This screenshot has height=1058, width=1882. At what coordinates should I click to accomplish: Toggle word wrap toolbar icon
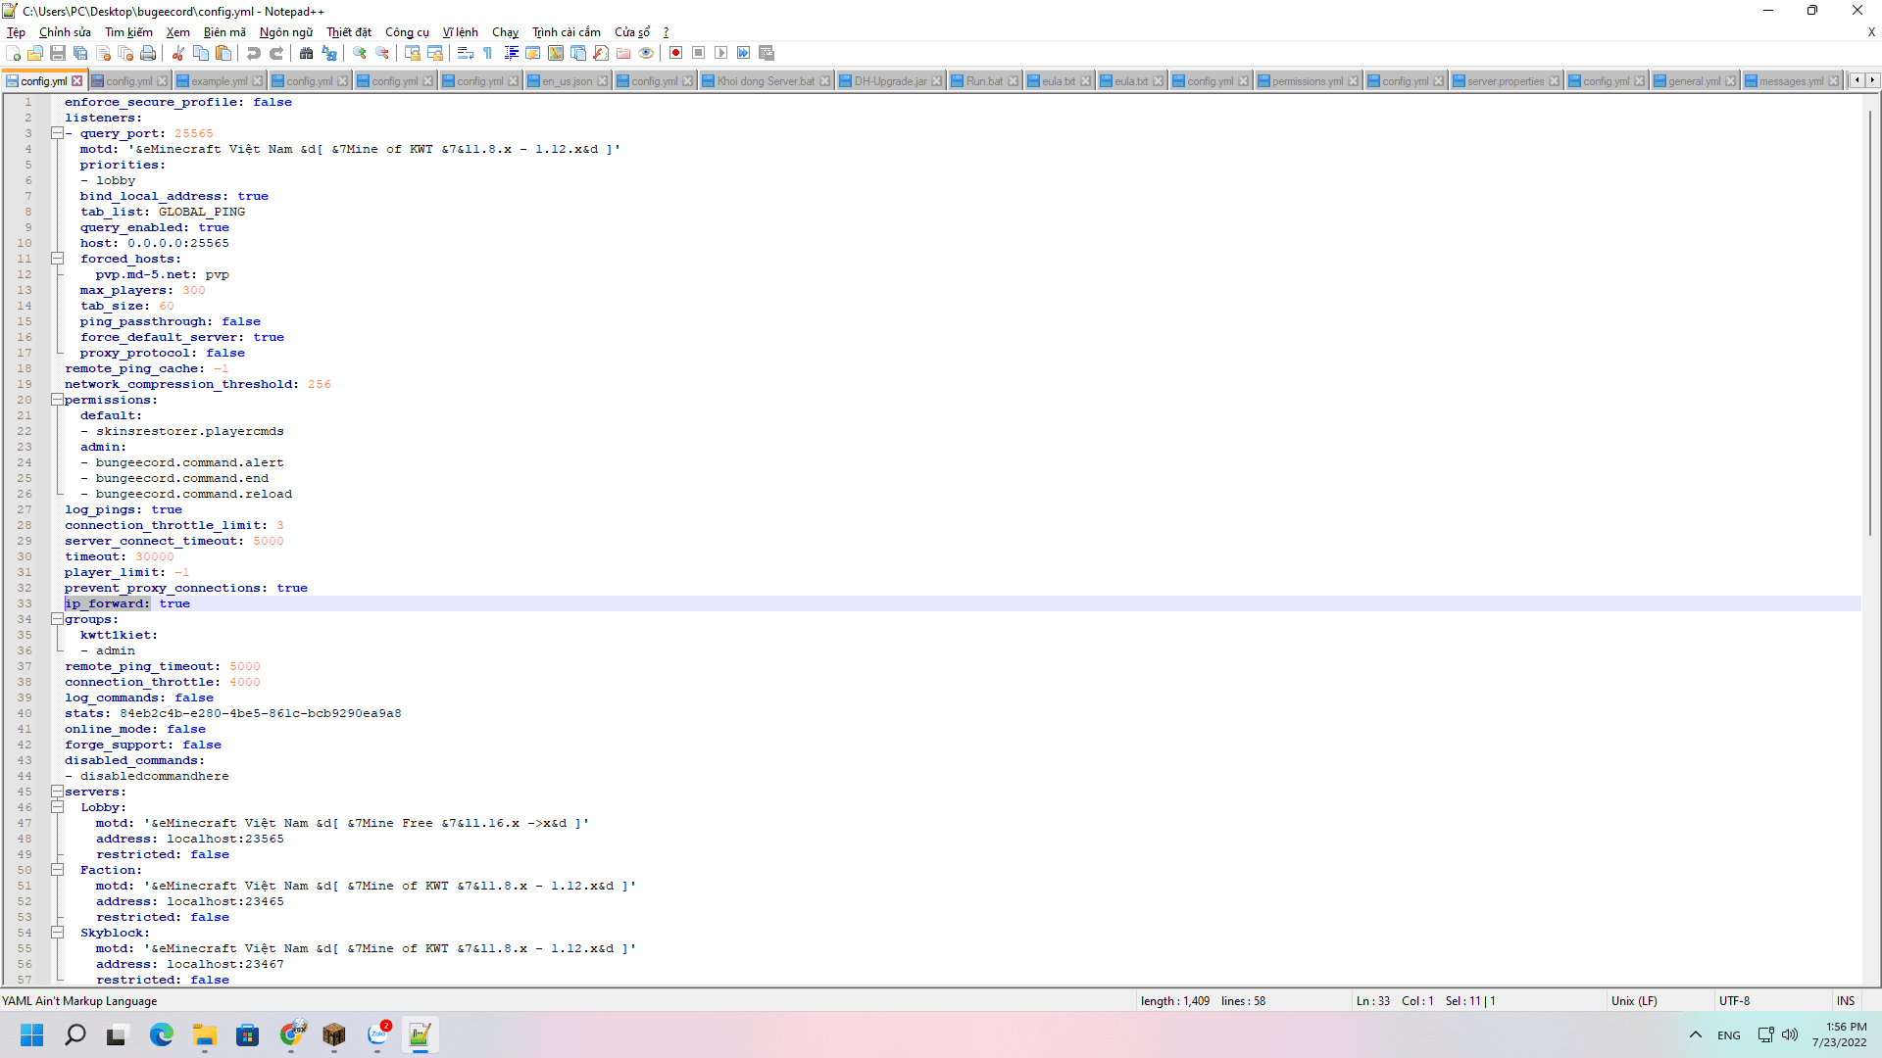466,53
